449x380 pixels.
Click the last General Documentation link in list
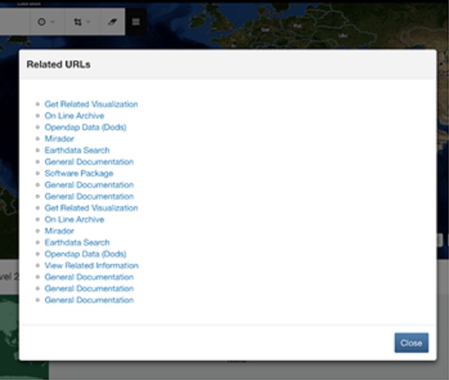pos(89,300)
